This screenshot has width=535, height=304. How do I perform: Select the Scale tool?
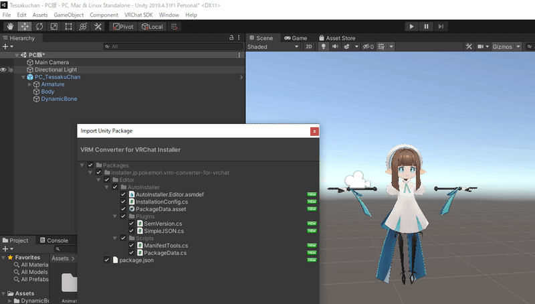click(x=54, y=27)
